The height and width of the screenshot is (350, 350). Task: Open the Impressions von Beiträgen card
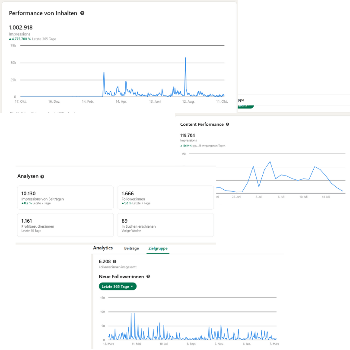click(x=65, y=197)
